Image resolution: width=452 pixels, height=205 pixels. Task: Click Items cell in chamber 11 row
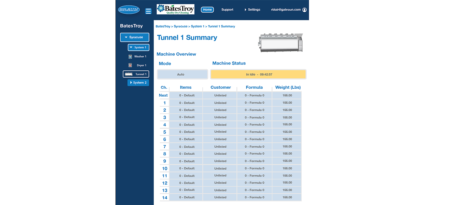coord(186,176)
